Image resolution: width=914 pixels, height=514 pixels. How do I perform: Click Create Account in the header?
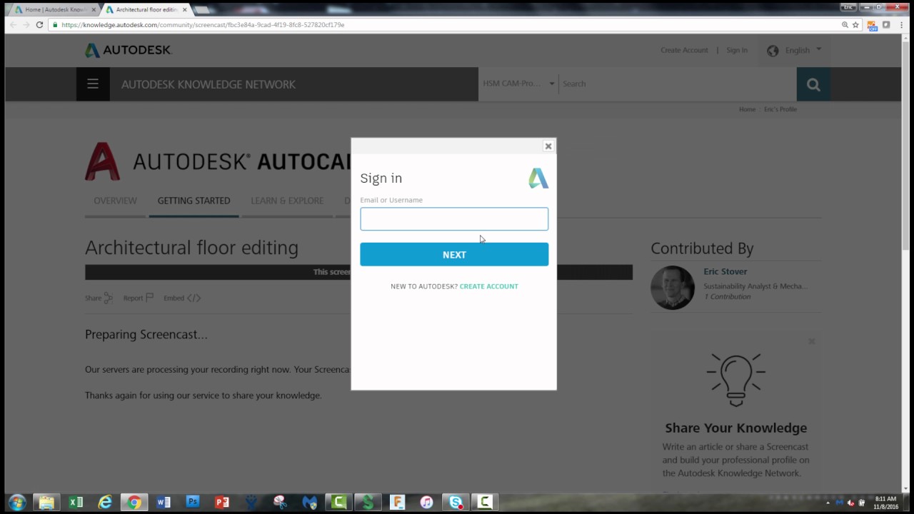point(684,50)
